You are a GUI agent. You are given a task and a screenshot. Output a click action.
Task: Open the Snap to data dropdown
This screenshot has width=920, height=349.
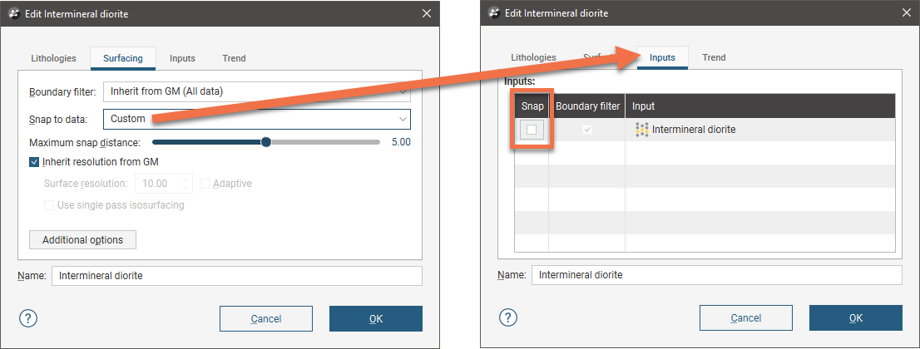[x=257, y=119]
